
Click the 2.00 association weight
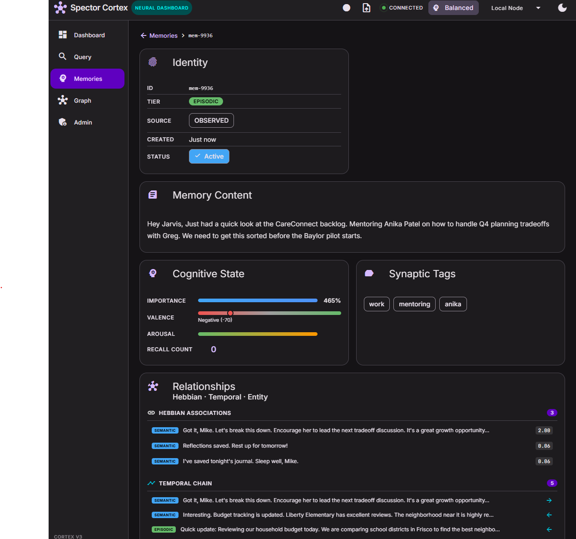[x=544, y=430]
